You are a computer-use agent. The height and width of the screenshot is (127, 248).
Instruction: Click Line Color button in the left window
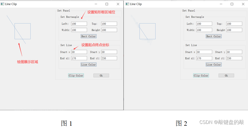(x=89, y=65)
